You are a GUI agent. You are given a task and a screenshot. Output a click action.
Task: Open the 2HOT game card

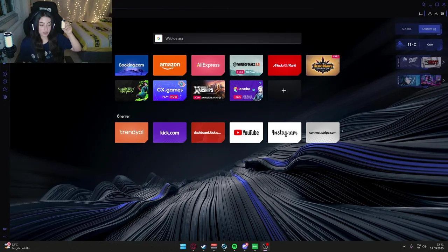431,62
